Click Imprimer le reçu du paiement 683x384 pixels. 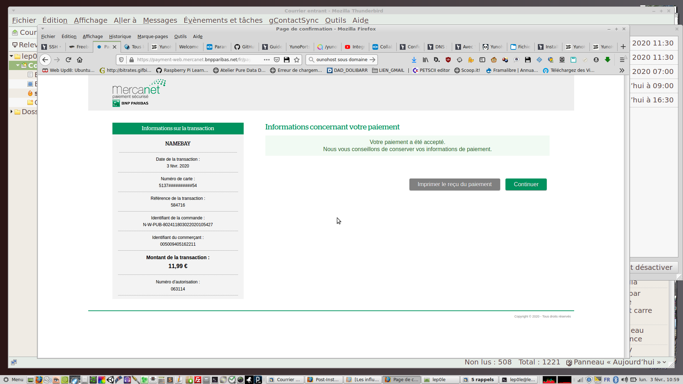pyautogui.click(x=454, y=184)
